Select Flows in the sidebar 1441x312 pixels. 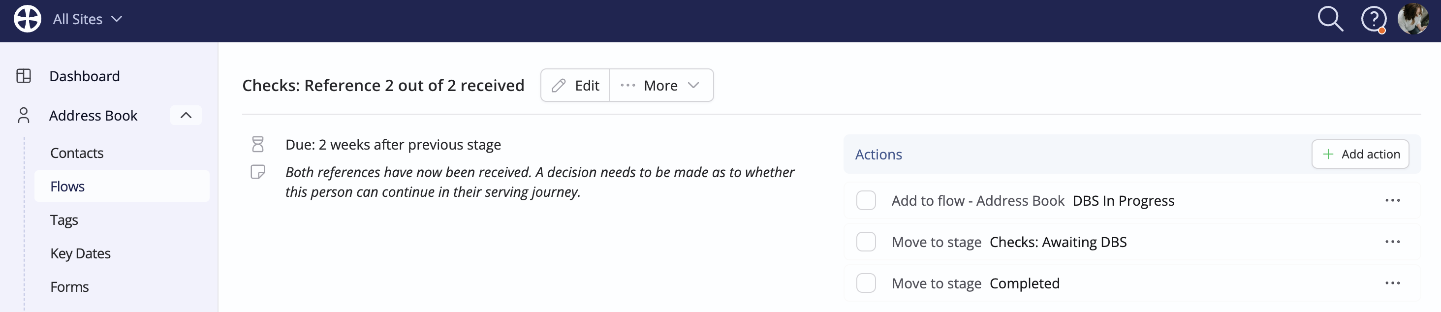click(122, 186)
